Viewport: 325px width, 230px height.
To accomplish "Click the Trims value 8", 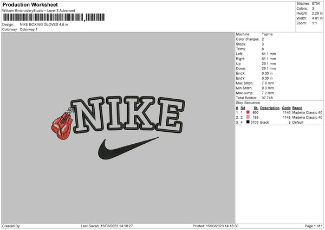I will coord(263,49).
